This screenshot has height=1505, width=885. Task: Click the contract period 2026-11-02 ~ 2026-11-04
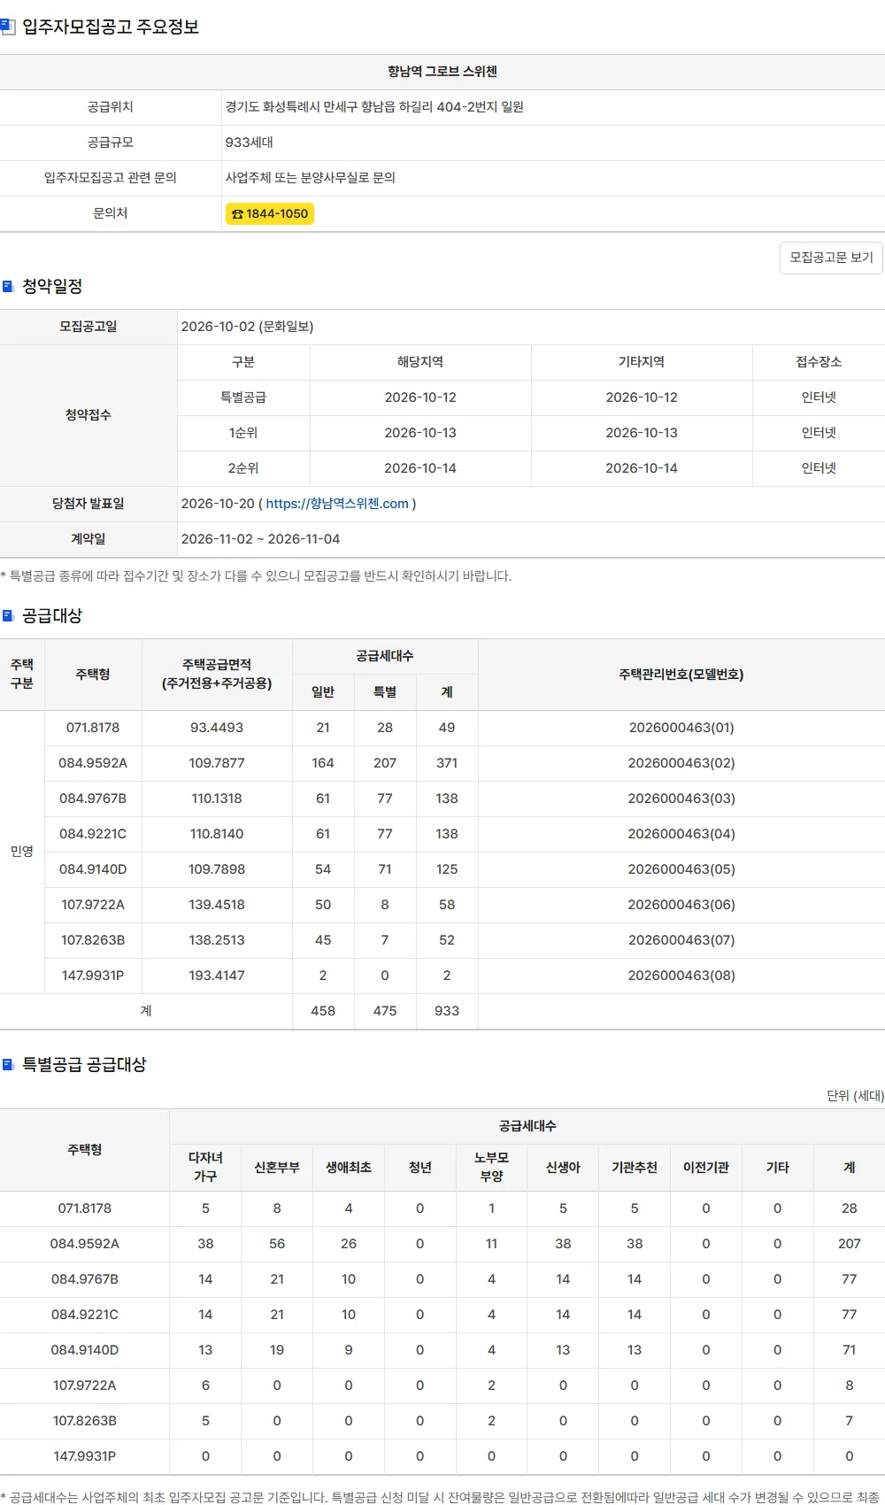260,539
